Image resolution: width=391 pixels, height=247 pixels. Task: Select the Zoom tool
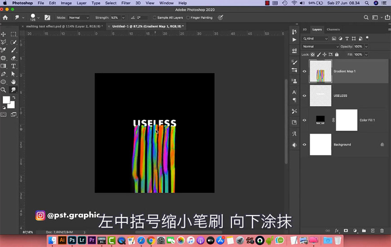pos(4,90)
